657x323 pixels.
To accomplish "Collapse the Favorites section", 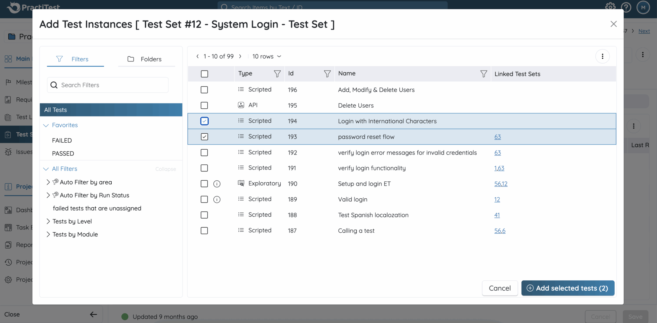I will coord(46,125).
